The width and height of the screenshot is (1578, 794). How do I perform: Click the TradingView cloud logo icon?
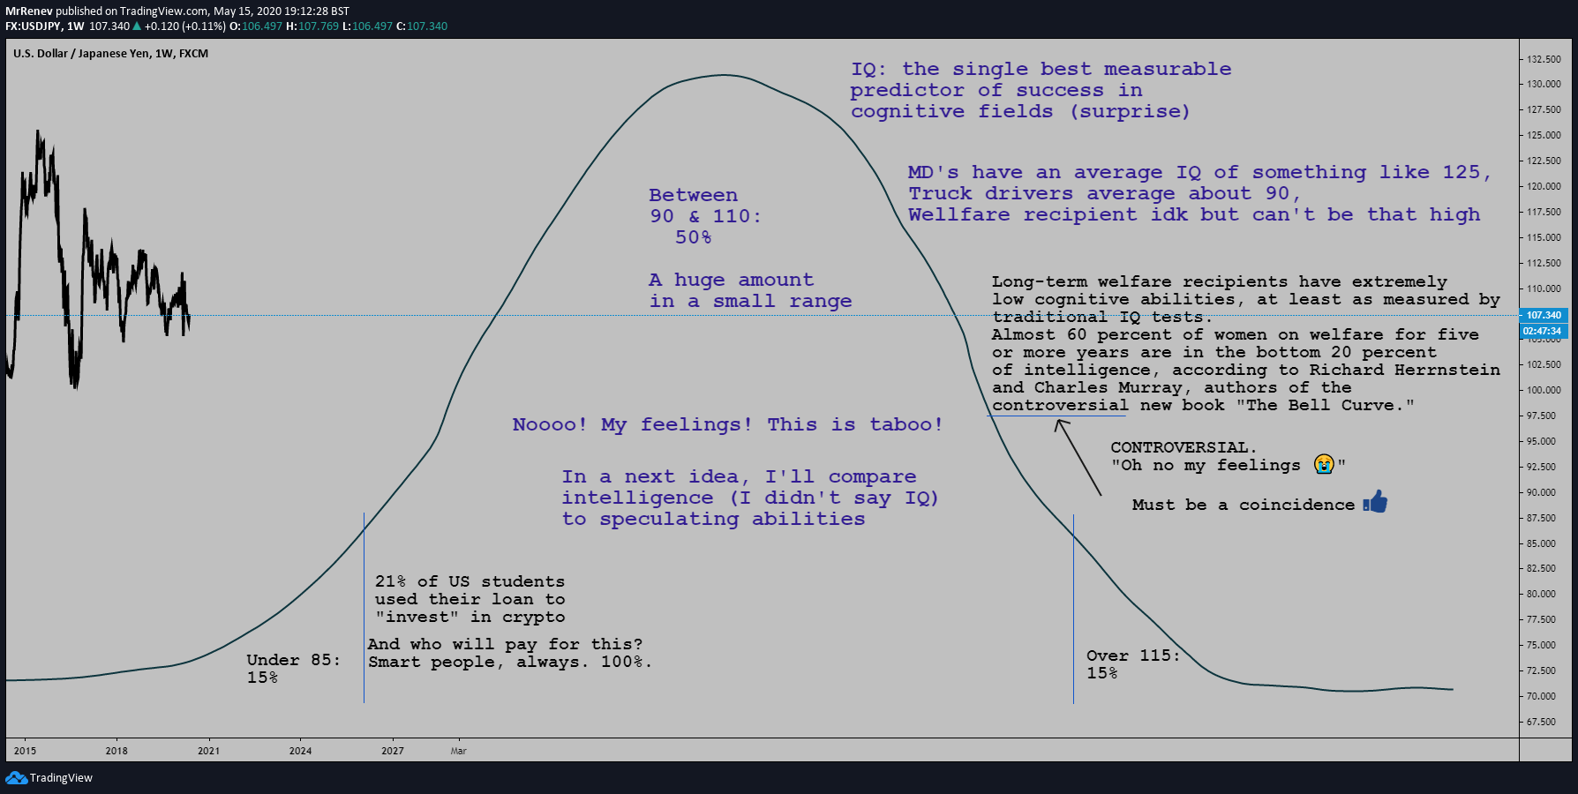[x=16, y=777]
